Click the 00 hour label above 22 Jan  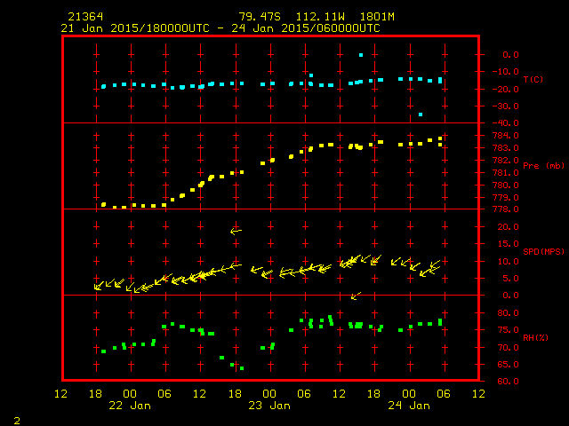130,394
